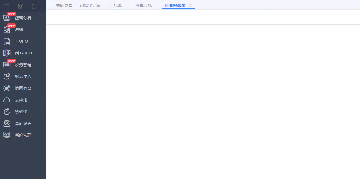Open the 云应用 cloud icon
The height and width of the screenshot is (179, 360).
(x=7, y=100)
